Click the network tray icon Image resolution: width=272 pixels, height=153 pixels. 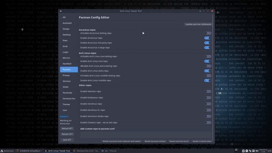click(x=250, y=151)
